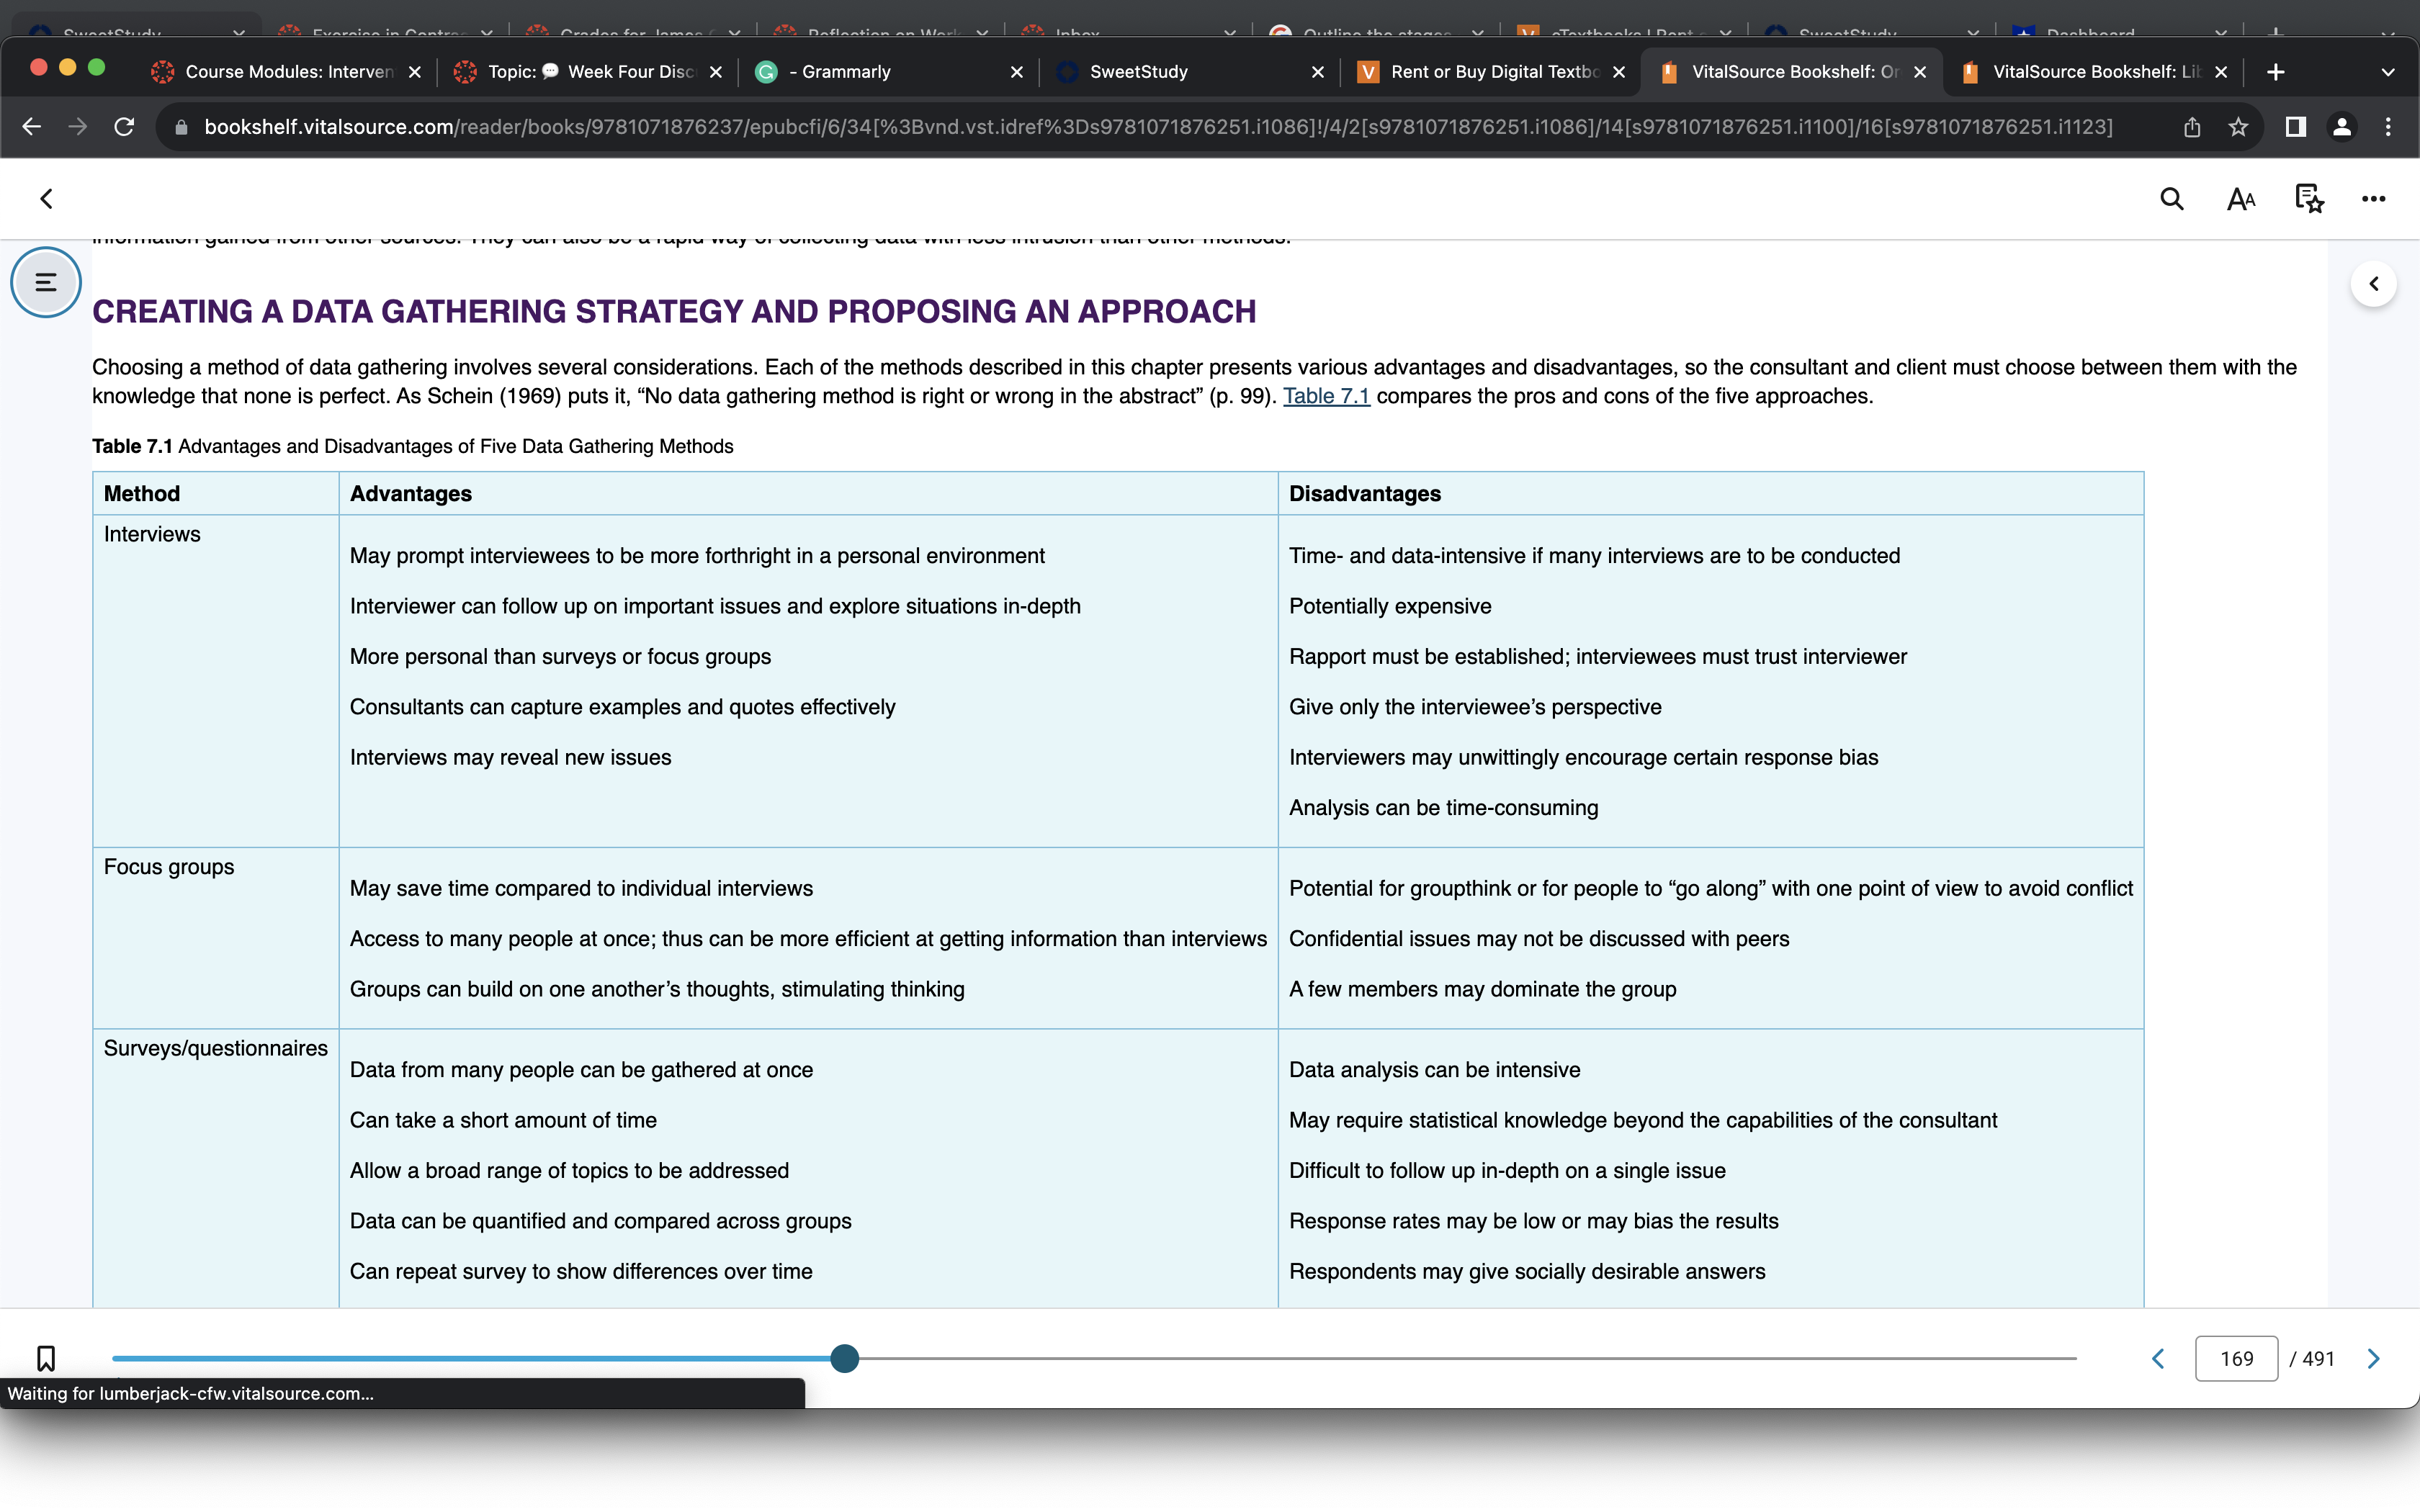This screenshot has width=2420, height=1512.
Task: Click the 'Table 7.1' caption text
Action: (413, 446)
